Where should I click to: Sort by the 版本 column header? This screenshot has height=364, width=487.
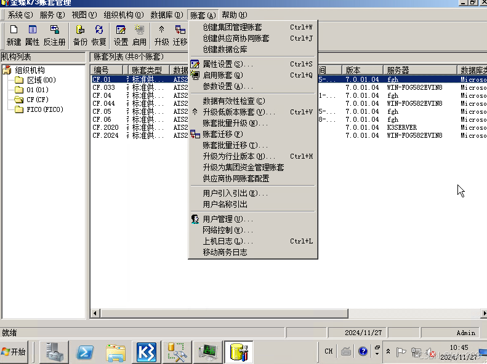tap(362, 70)
